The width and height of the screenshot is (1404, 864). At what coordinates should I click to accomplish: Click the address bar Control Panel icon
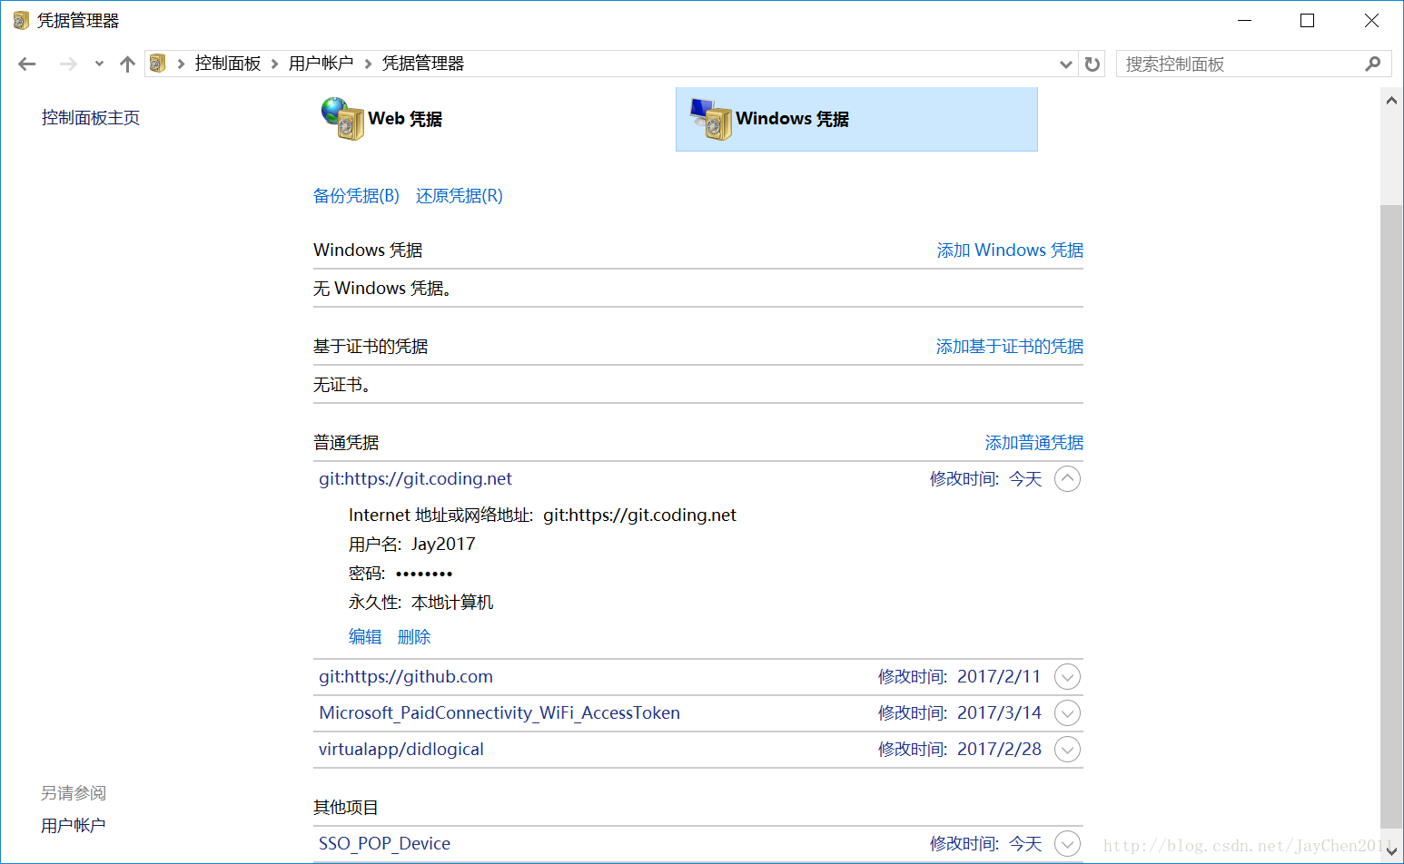[158, 64]
